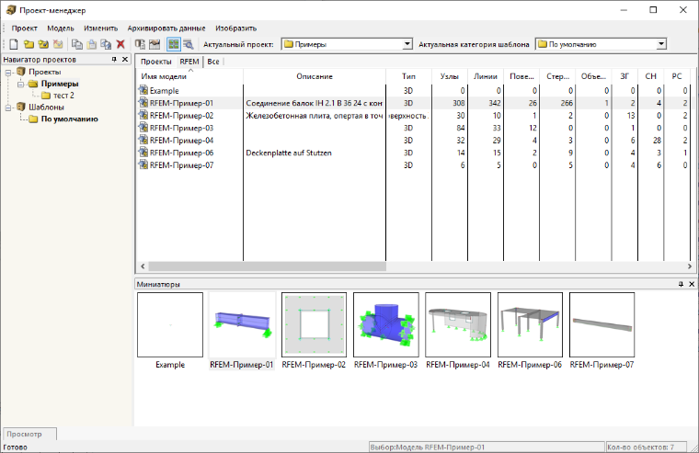699x453 pixels.
Task: Select the RFEM-Пример-04 row in list
Action: (x=414, y=141)
